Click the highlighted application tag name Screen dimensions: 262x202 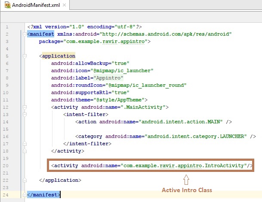pyautogui.click(x=59, y=56)
